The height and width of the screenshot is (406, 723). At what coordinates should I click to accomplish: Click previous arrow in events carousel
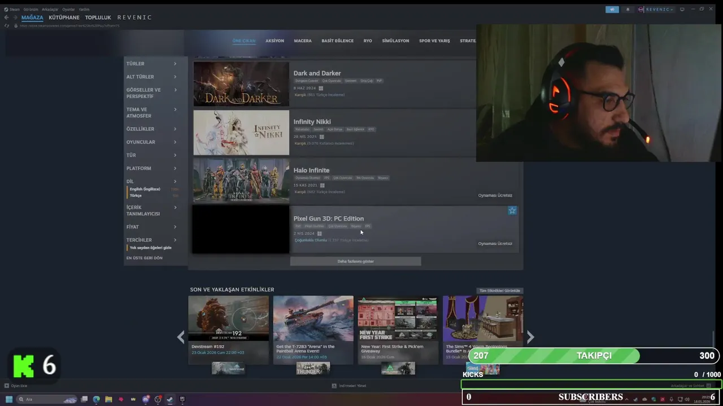click(x=180, y=337)
